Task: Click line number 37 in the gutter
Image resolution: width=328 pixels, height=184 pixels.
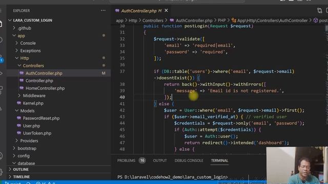Action: coord(122,72)
